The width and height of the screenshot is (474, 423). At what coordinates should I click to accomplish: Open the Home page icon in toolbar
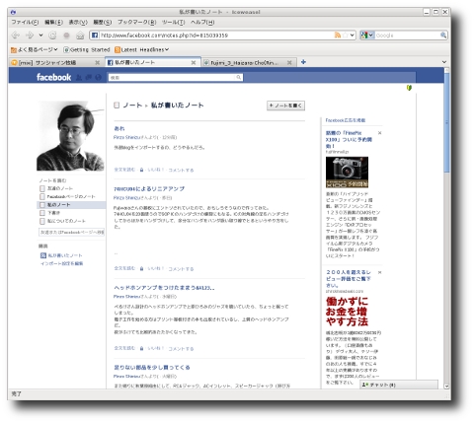tap(80, 35)
